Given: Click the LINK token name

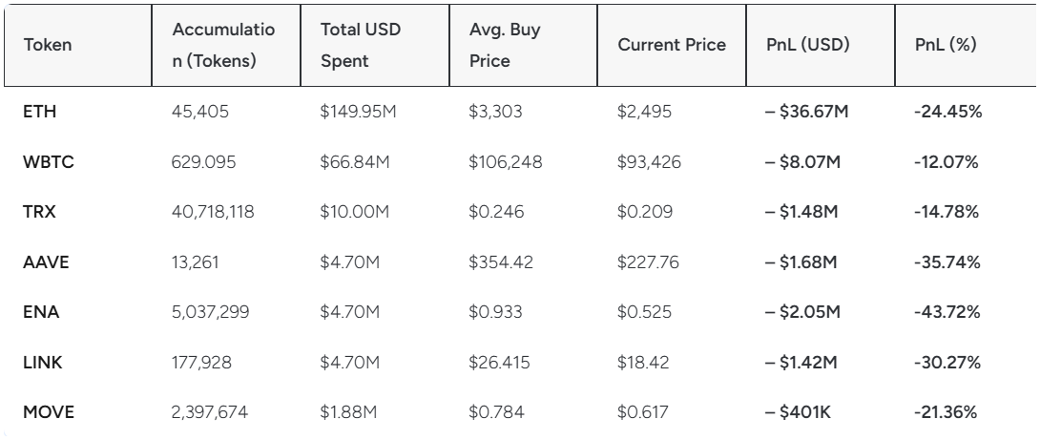Looking at the screenshot, I should pos(42,363).
